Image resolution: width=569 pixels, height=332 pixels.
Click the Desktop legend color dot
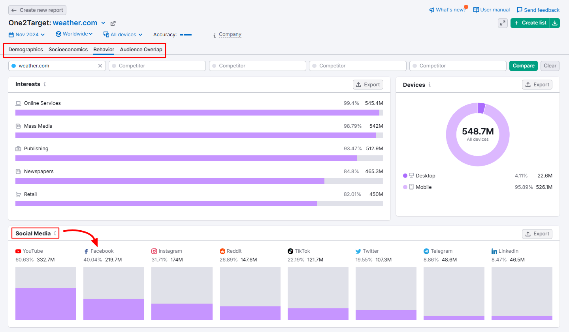coord(405,175)
